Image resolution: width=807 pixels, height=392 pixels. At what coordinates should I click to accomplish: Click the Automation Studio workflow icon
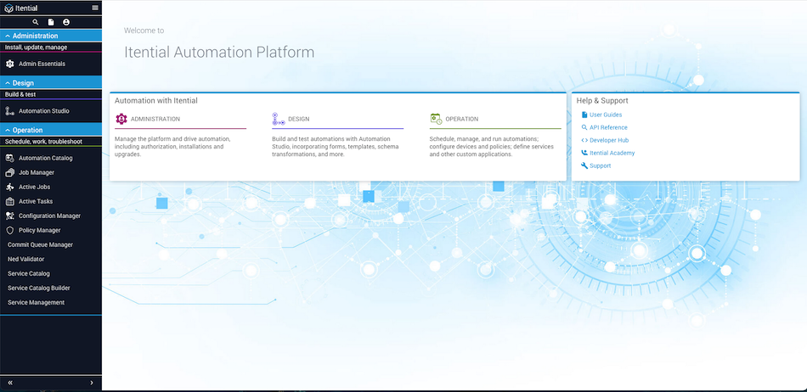(10, 111)
